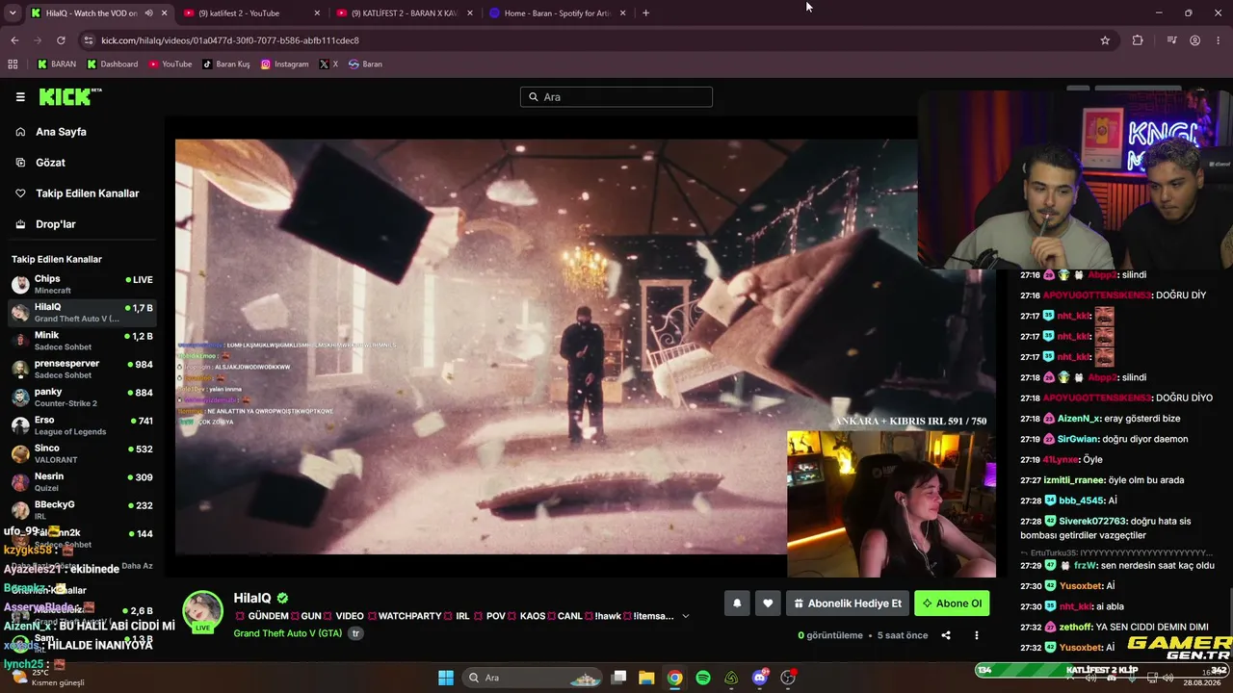Click the VOD video player
1233x693 pixels.
point(586,346)
